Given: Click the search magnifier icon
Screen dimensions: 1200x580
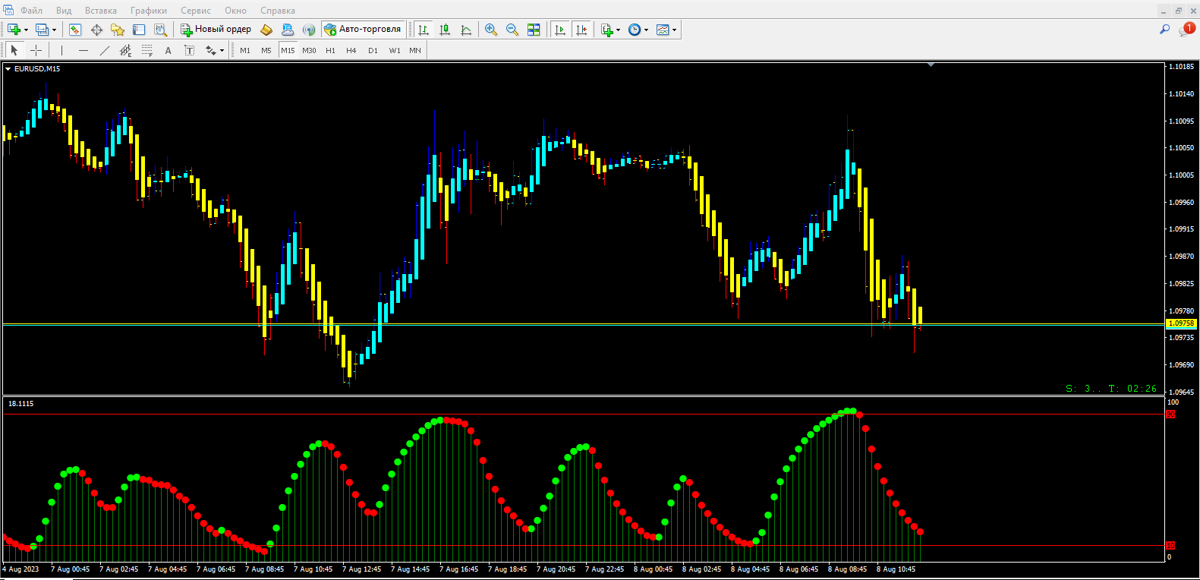Looking at the screenshot, I should [1164, 30].
